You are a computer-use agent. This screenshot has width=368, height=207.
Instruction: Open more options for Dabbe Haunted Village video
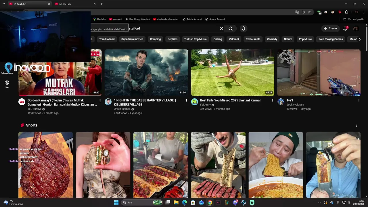[x=186, y=101]
